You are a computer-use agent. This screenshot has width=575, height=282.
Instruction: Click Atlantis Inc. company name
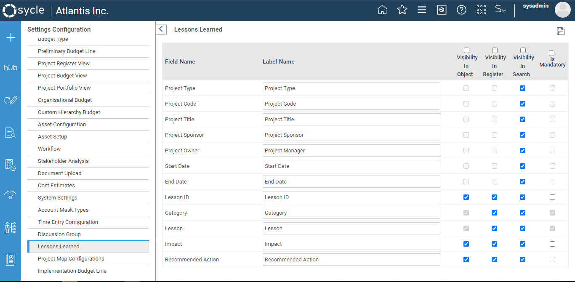click(x=82, y=11)
